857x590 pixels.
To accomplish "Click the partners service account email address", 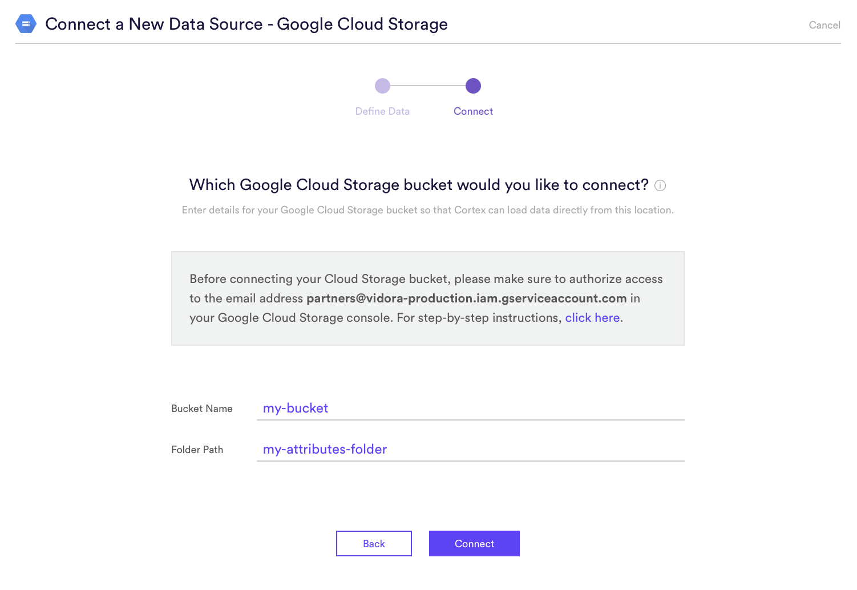I will point(467,298).
